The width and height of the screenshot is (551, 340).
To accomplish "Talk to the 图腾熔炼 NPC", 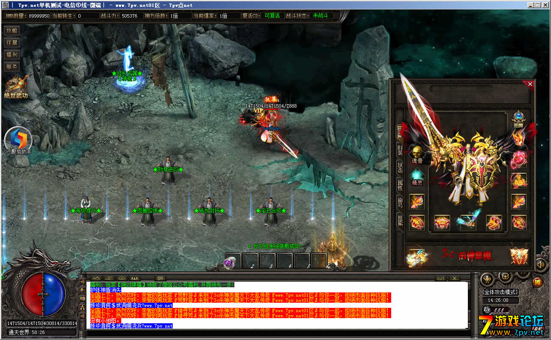I will (148, 211).
